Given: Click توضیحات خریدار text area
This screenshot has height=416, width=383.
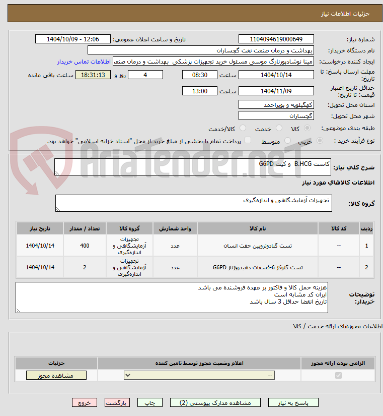Looking at the screenshot, I should [x=172, y=298].
